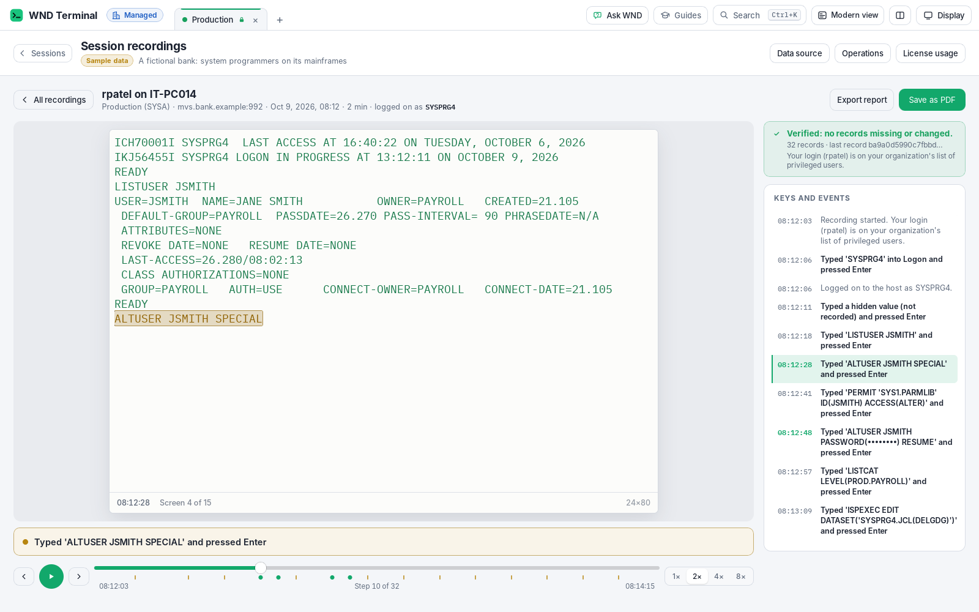Click Save as PDF
Screen dimensions: 979x612
point(932,100)
